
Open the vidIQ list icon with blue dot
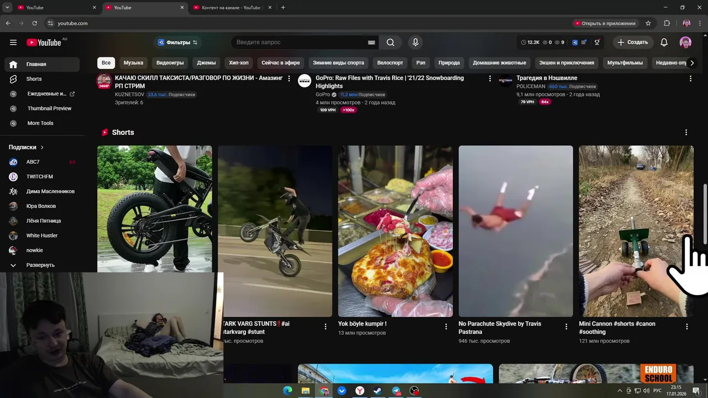[x=585, y=43]
